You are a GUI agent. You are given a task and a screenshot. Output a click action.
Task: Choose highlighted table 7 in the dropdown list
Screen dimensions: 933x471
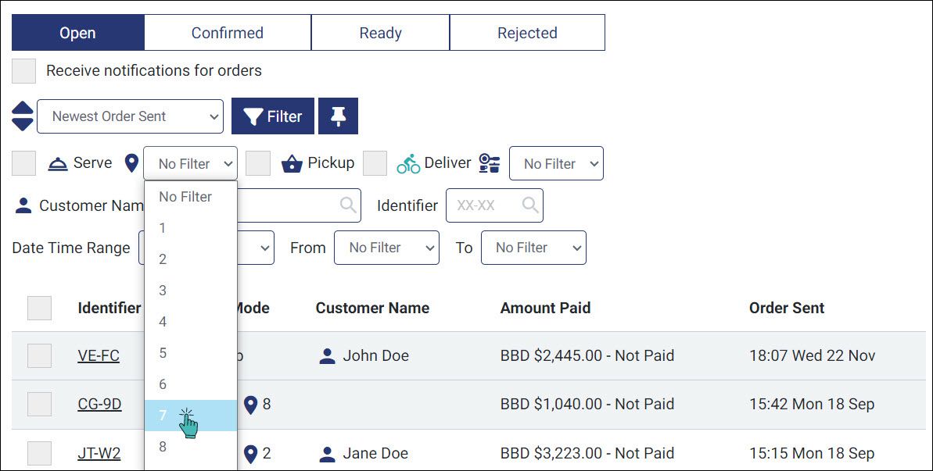pyautogui.click(x=190, y=416)
